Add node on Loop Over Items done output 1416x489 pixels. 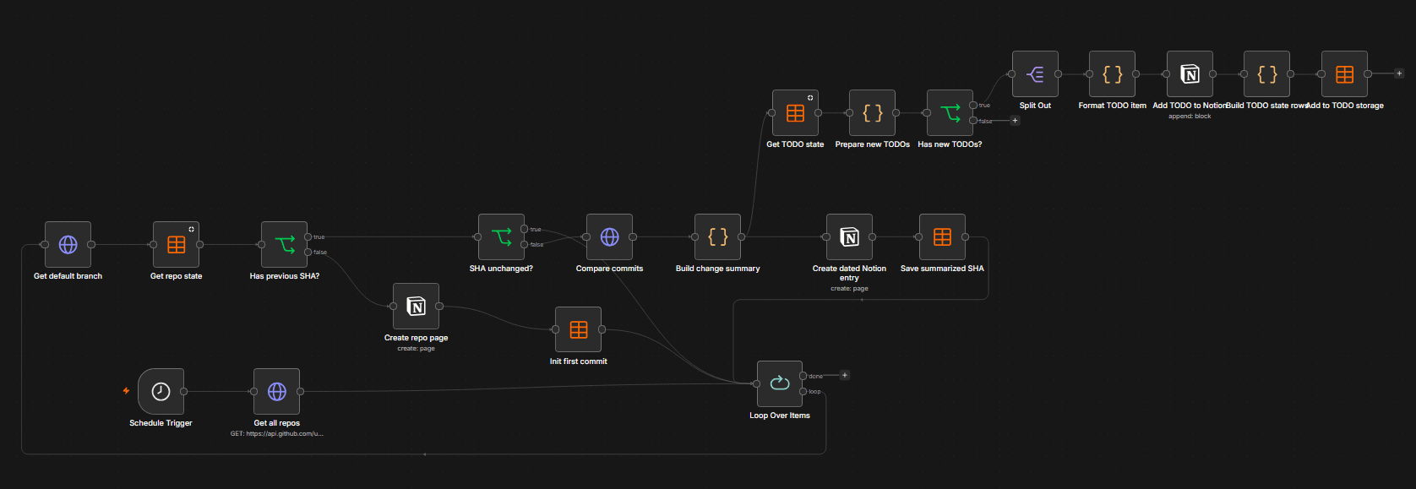click(x=845, y=375)
